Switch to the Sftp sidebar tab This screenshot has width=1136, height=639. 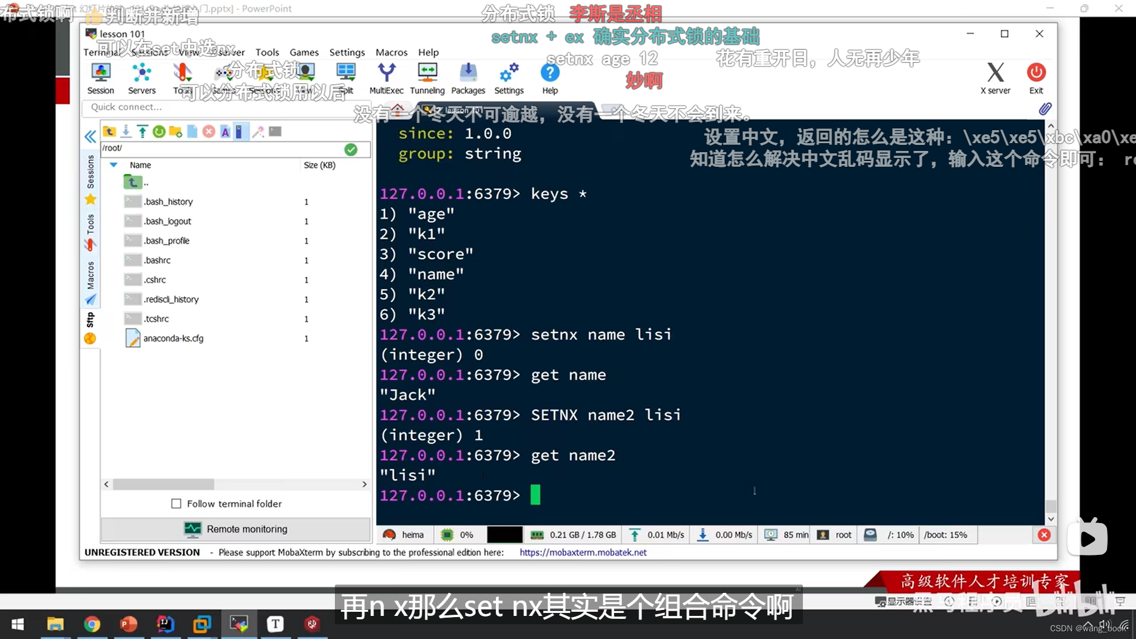90,319
